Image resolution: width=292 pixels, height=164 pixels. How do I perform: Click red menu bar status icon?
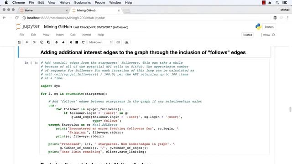coord(264,3)
